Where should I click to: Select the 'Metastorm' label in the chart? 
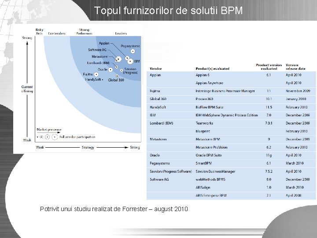coord(100,56)
